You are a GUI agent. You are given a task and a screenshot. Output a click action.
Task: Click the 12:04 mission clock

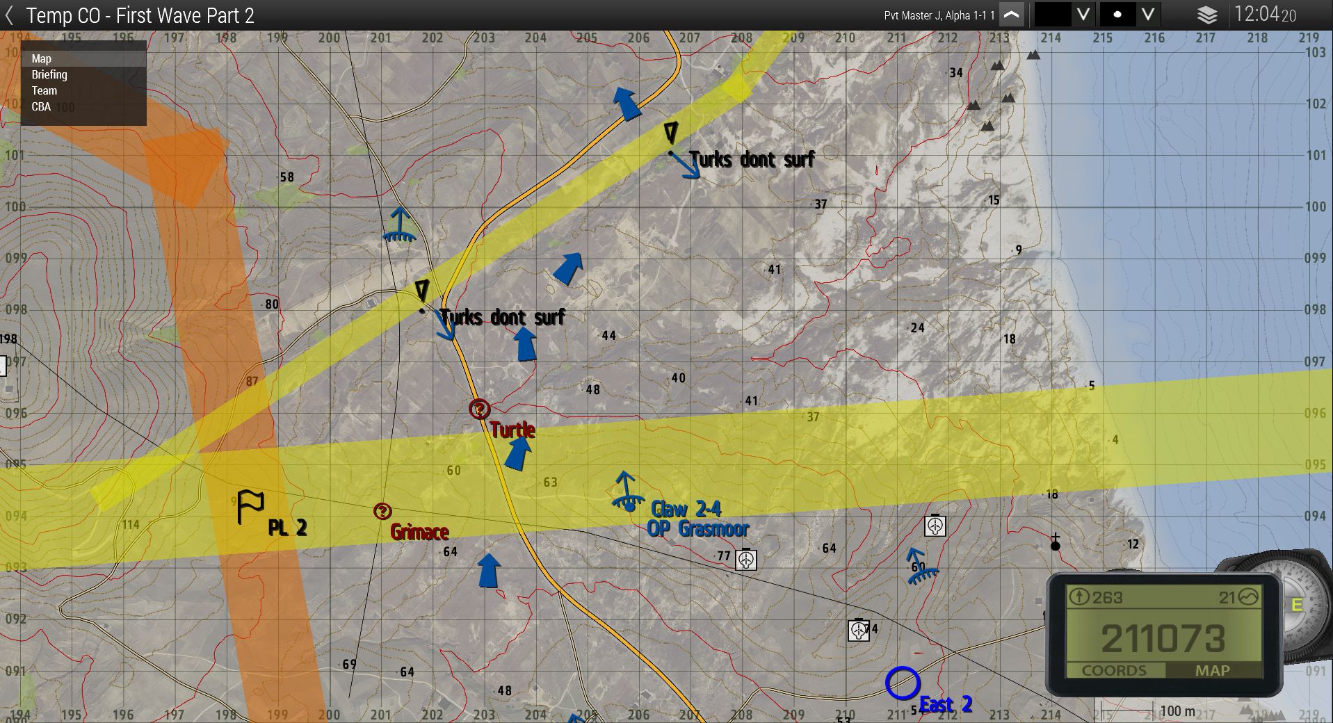1265,15
